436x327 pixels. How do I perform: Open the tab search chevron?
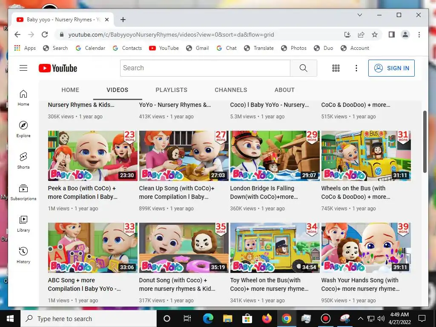359,15
